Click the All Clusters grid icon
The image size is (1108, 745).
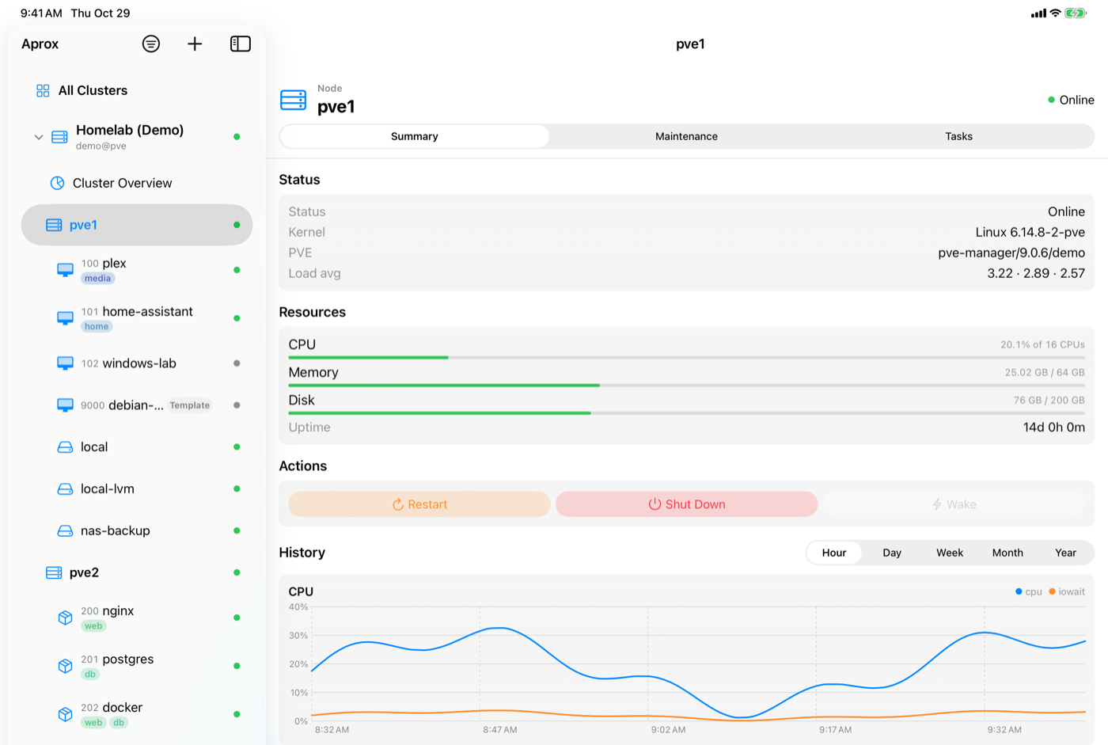click(43, 91)
